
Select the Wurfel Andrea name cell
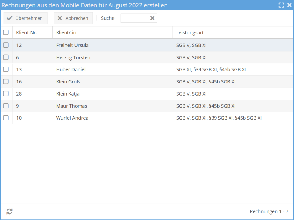tap(72, 118)
